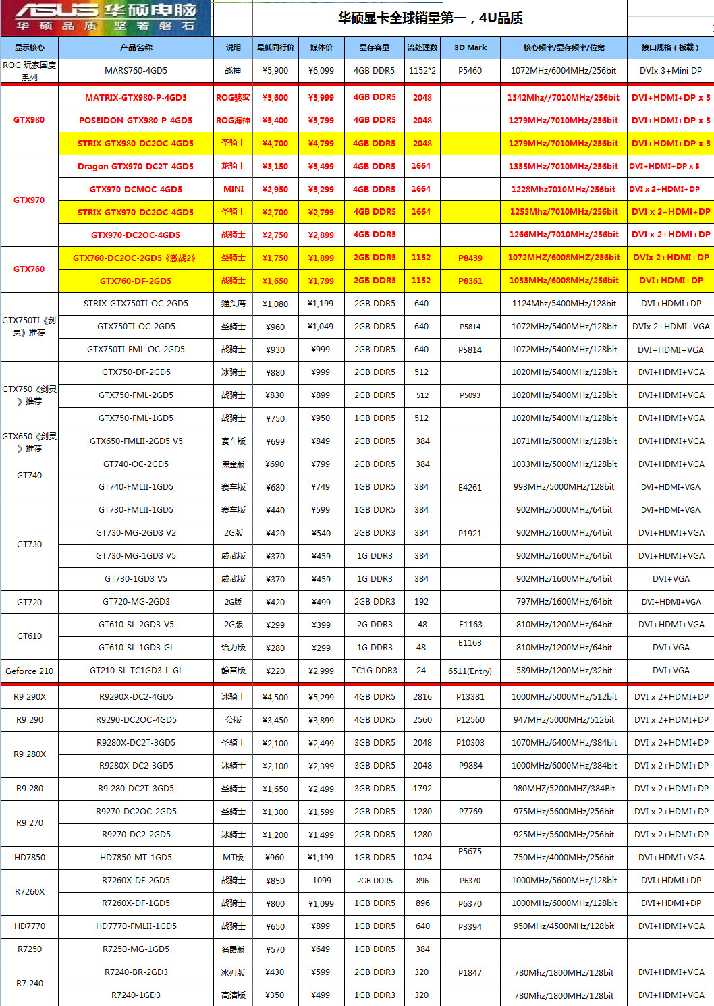Click the GTX760 core category cell
This screenshot has width=714, height=1006.
29,269
